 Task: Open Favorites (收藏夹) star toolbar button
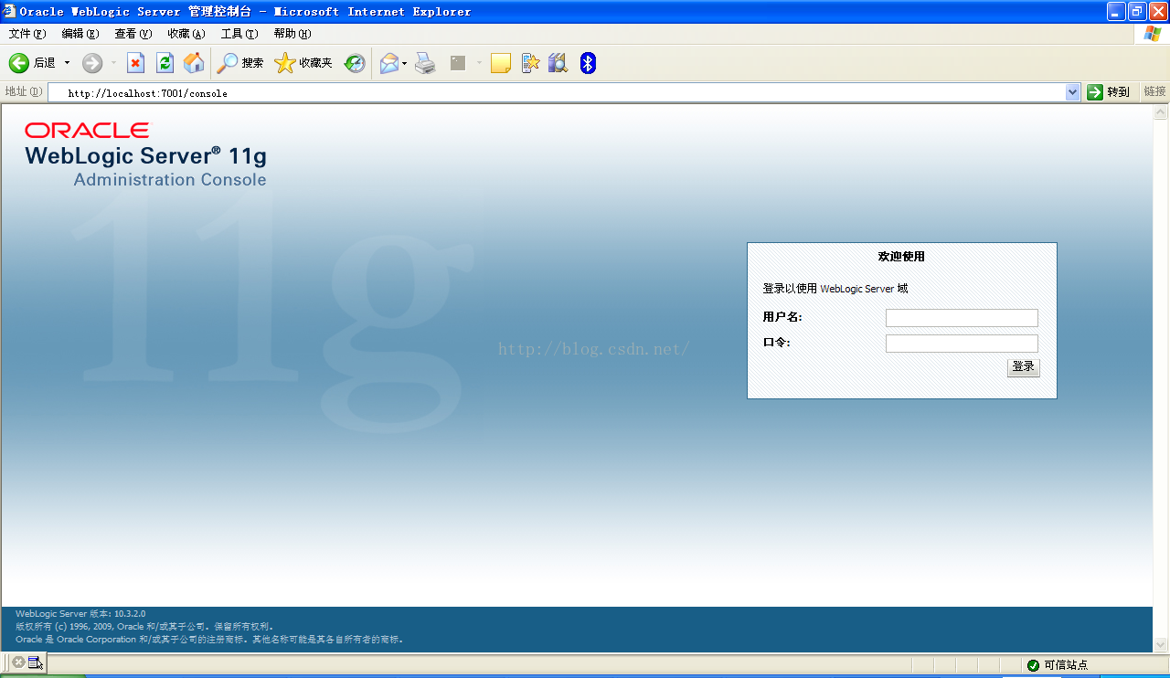(303, 63)
